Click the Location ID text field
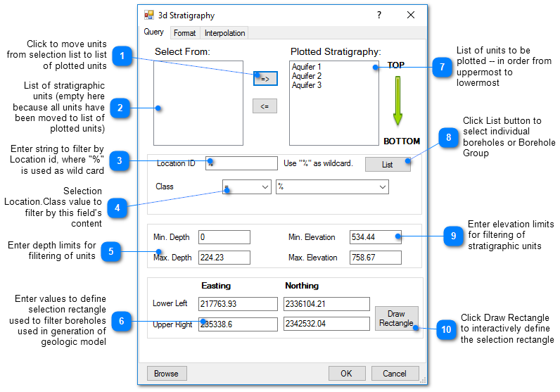 [x=241, y=163]
